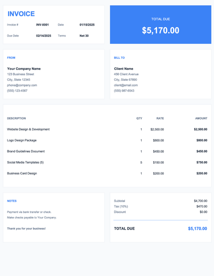214x276 pixels.
Task: Click Thank you for your business! text
Action: point(27,229)
